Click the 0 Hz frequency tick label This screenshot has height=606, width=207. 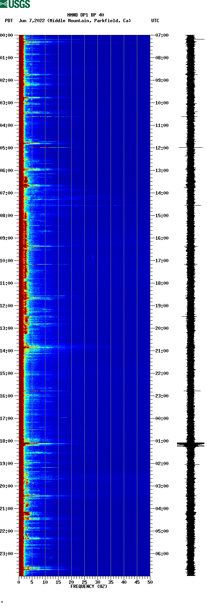19,582
